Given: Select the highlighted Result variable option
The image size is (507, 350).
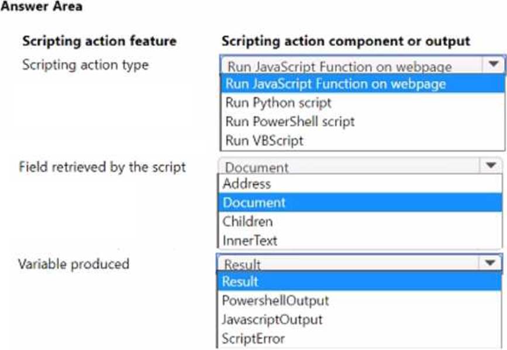Looking at the screenshot, I should point(240,282).
